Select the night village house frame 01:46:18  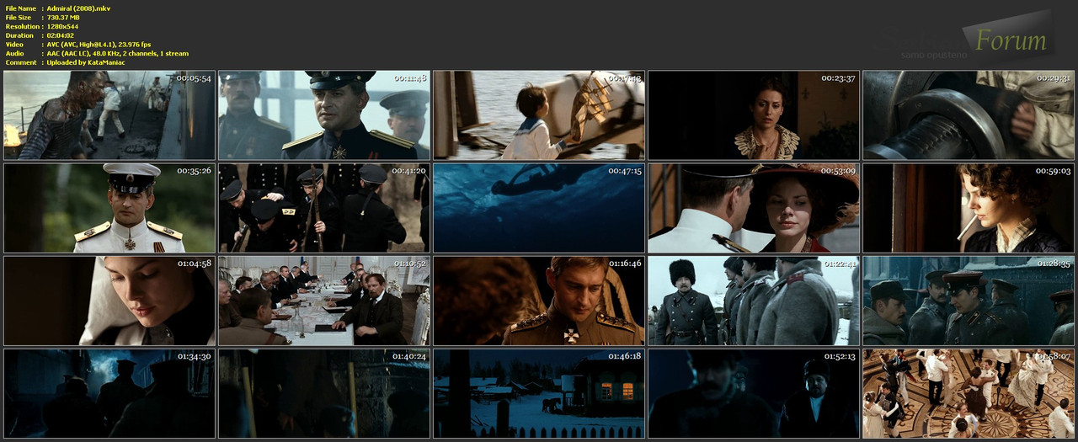(x=539, y=393)
